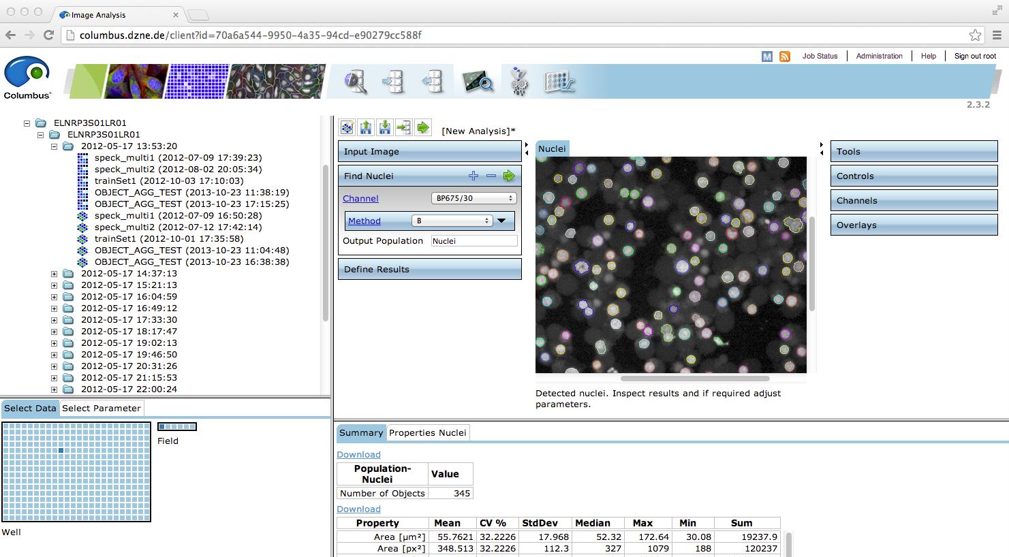Expand the Overlays panel
The image size is (1009, 557).
(x=914, y=225)
